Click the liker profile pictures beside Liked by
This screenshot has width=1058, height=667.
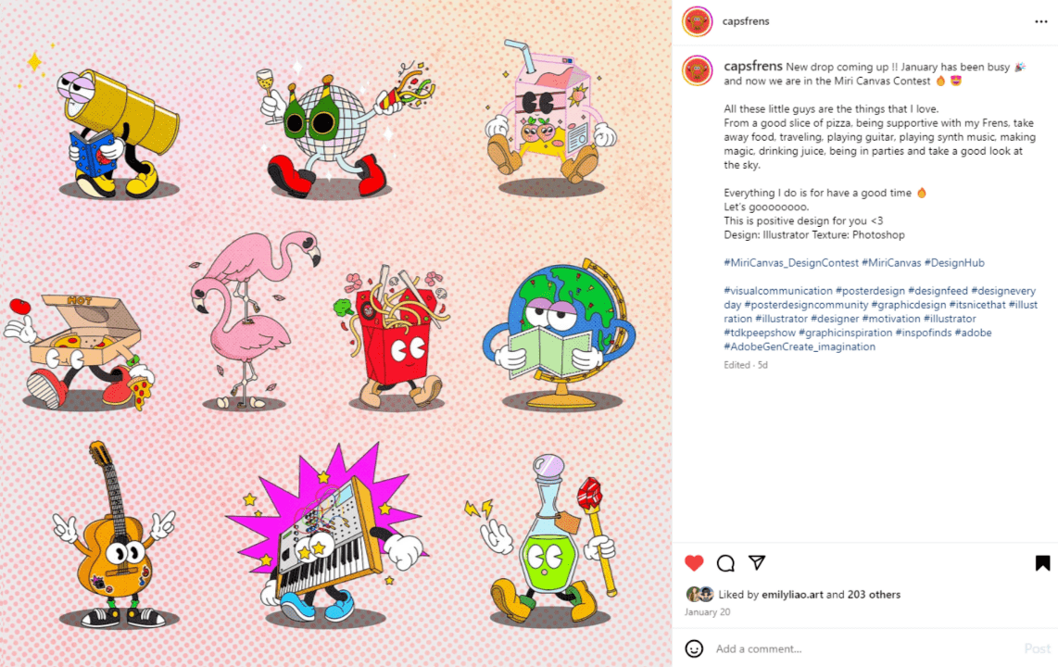point(699,594)
